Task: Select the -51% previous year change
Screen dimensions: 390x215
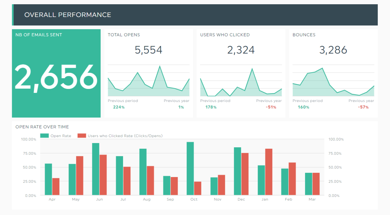Action: [x=271, y=107]
